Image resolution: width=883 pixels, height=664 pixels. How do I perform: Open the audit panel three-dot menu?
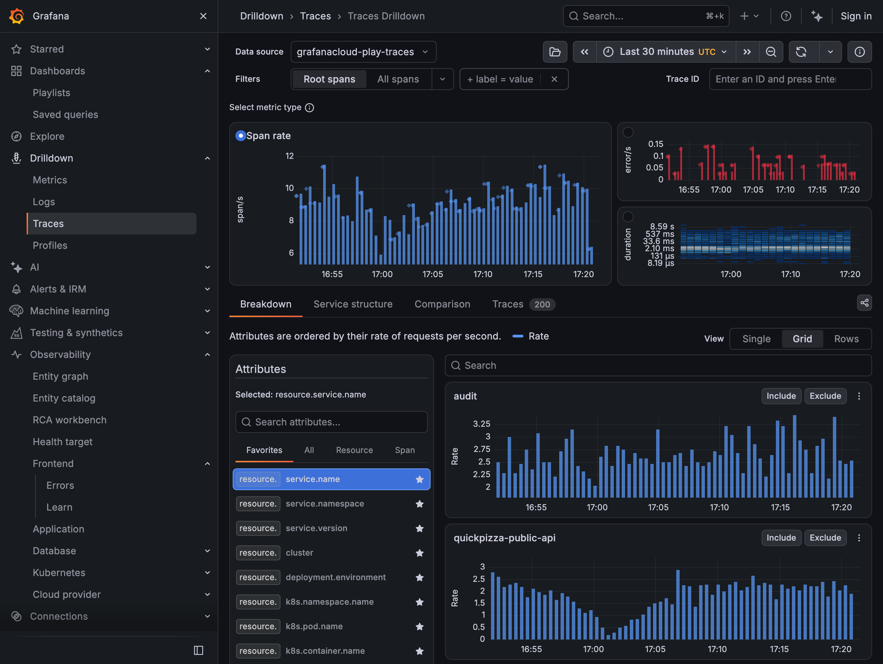click(859, 396)
